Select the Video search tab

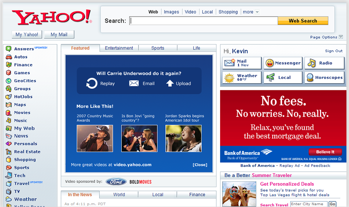[x=190, y=12]
